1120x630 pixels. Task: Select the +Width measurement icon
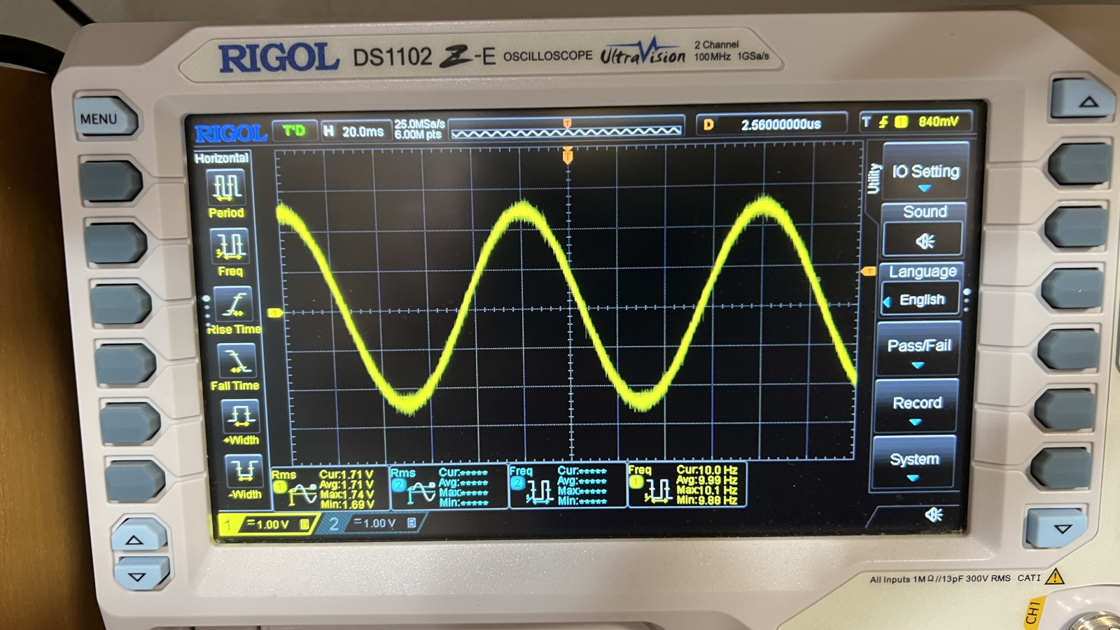tap(240, 416)
